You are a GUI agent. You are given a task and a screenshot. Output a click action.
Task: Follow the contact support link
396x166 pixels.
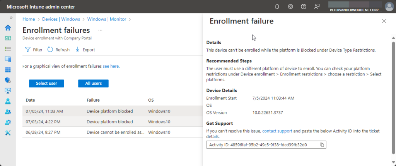(x=277, y=131)
